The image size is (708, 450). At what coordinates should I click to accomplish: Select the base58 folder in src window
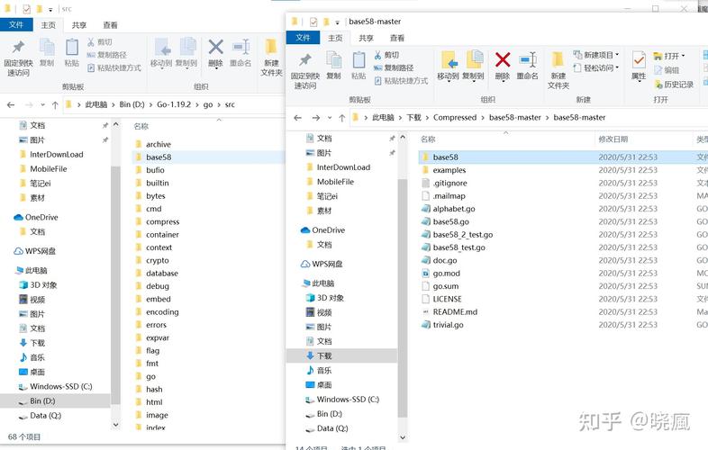tap(159, 157)
